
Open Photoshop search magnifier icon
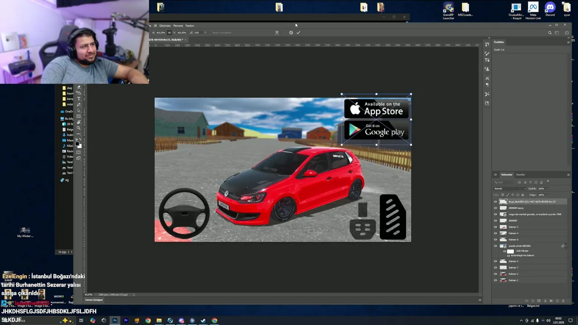(550, 32)
